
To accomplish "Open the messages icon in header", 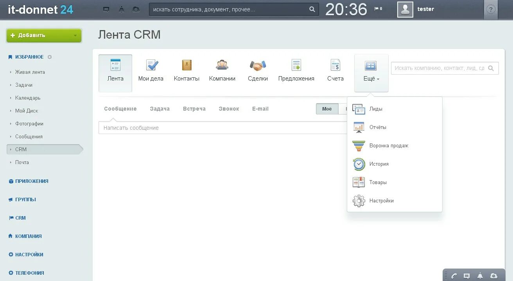I will tap(106, 9).
